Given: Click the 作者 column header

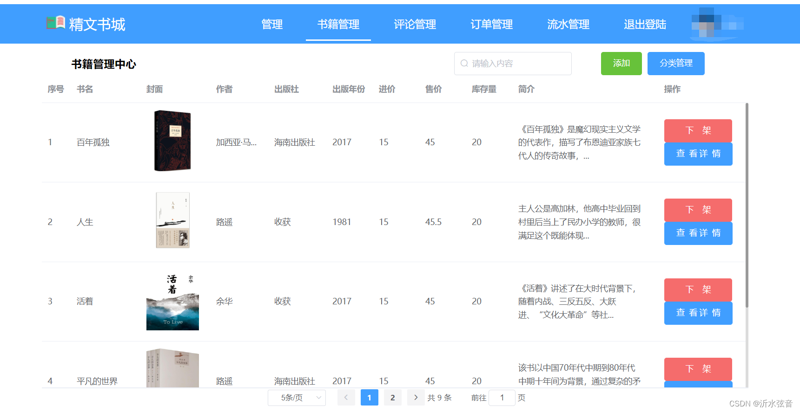Looking at the screenshot, I should click(x=224, y=89).
